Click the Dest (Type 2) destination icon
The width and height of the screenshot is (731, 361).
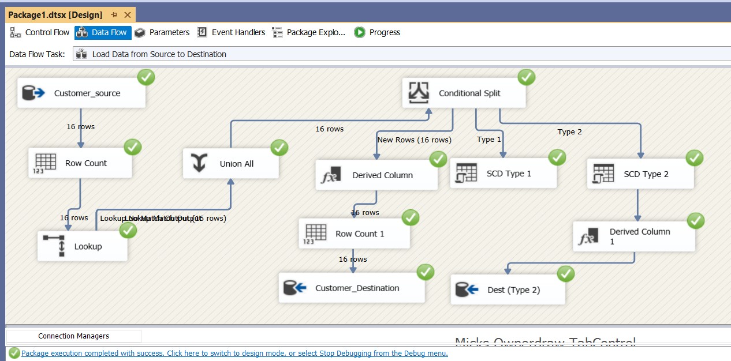click(x=467, y=289)
